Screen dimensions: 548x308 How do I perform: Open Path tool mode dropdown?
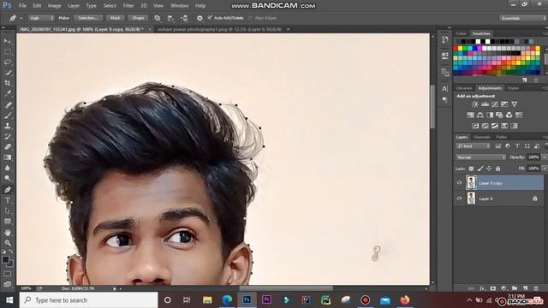click(x=41, y=18)
